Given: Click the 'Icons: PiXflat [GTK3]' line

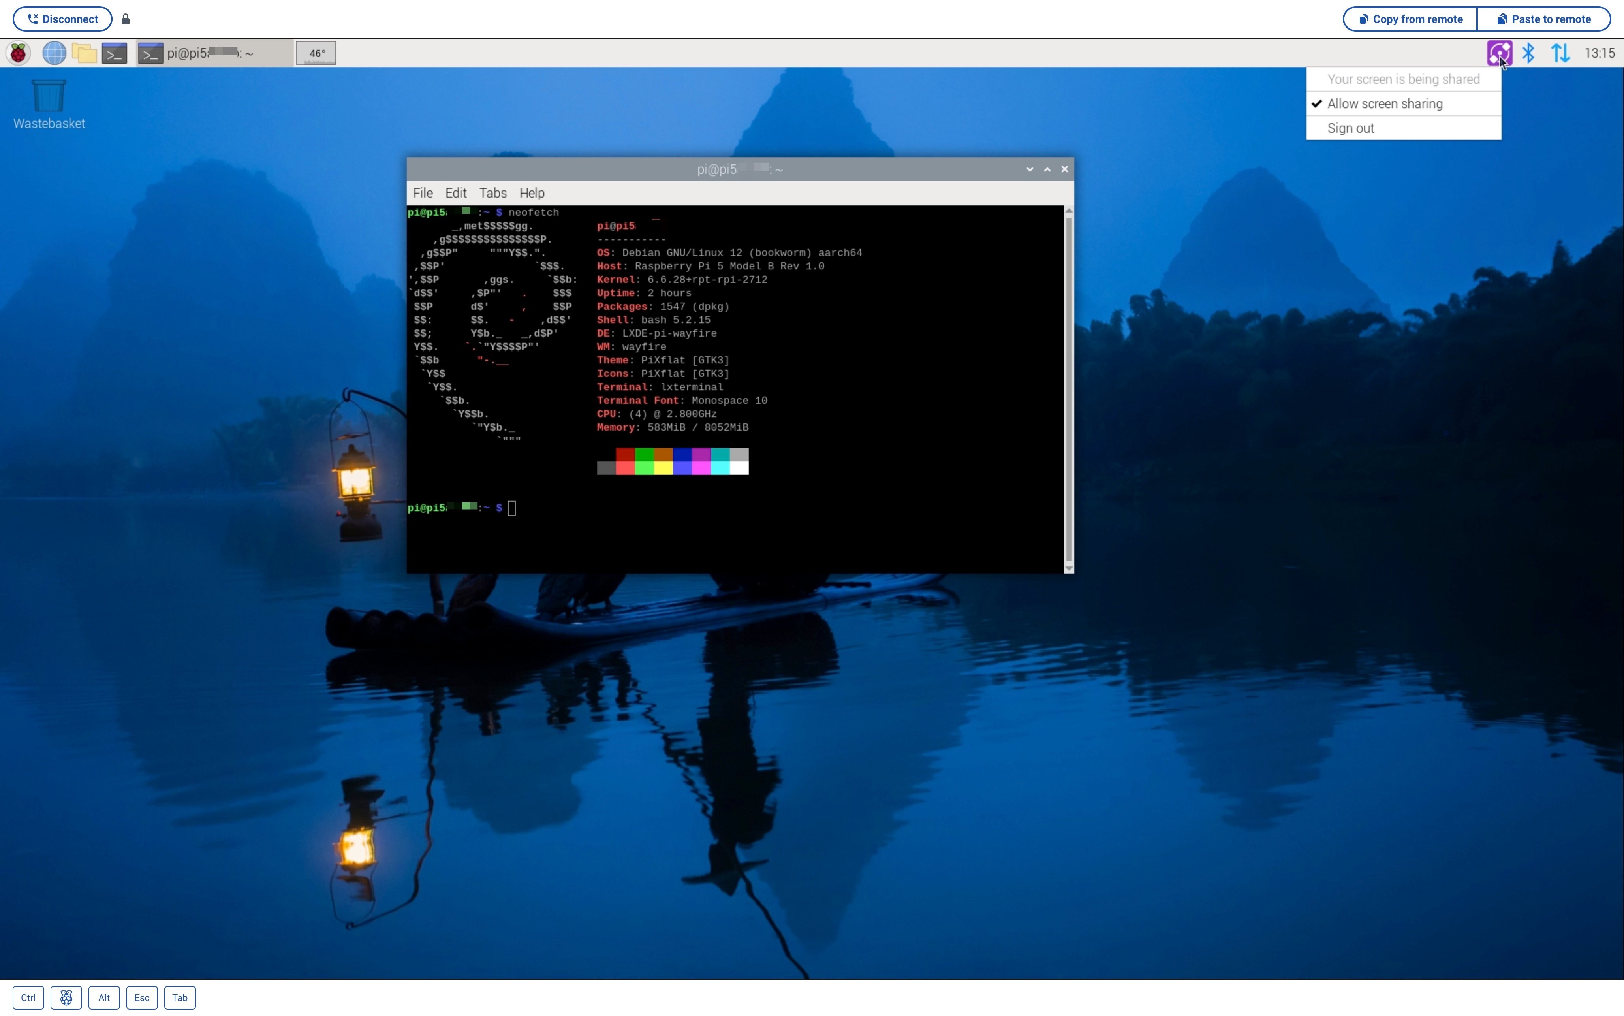Looking at the screenshot, I should (x=663, y=374).
